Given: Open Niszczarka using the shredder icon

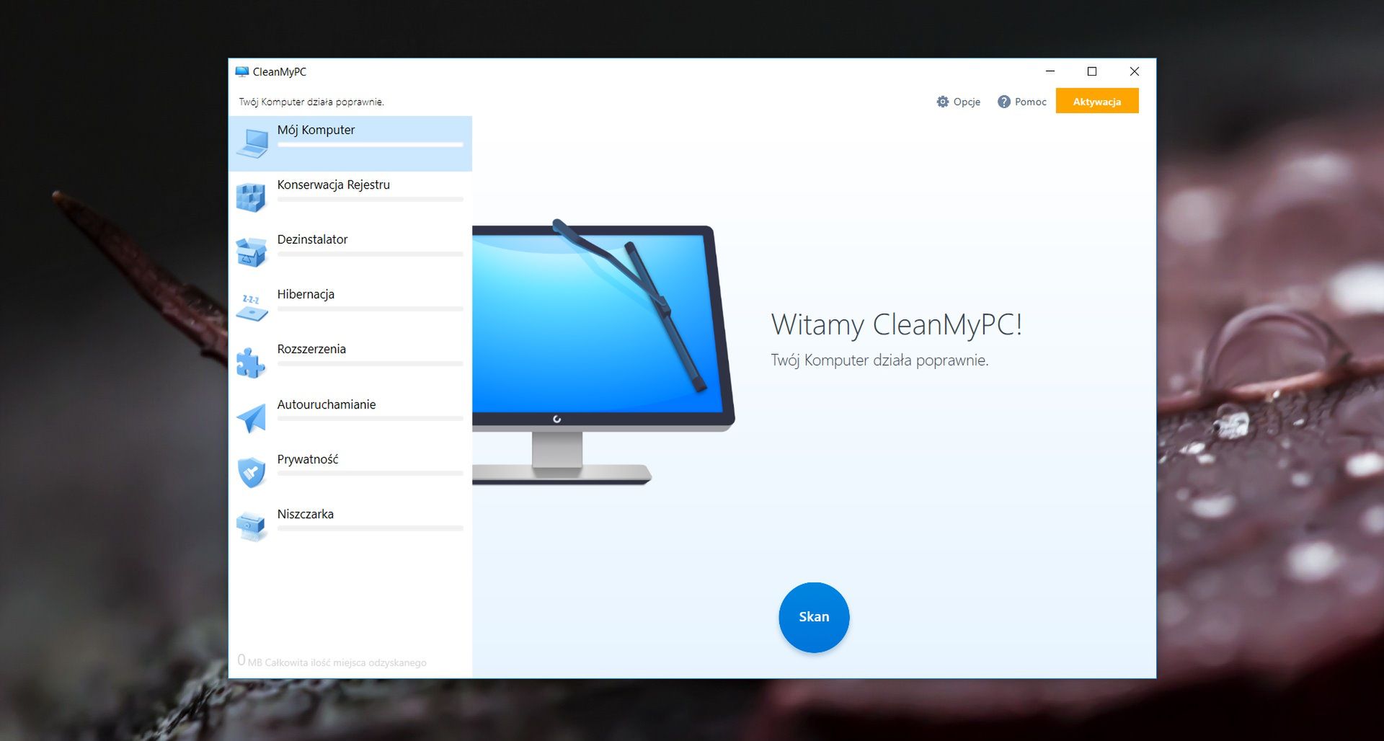Looking at the screenshot, I should point(252,523).
